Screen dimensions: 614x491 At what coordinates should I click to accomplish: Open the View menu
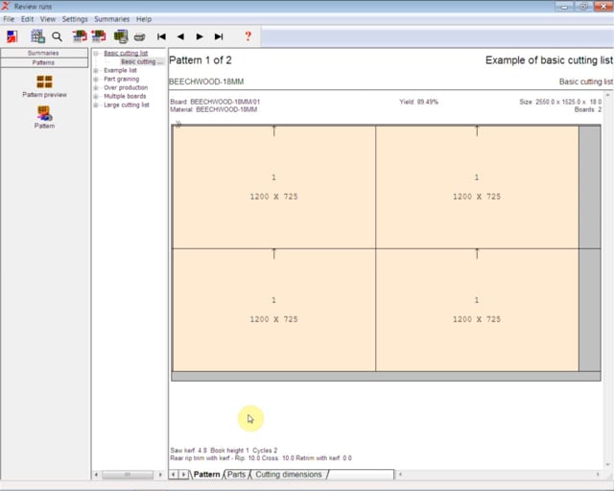click(48, 19)
